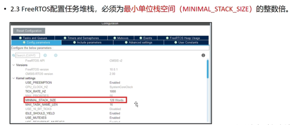This screenshot has height=125, width=295.
Task: Select the TICK_RATE_HZ parameter
Action: (36, 91)
